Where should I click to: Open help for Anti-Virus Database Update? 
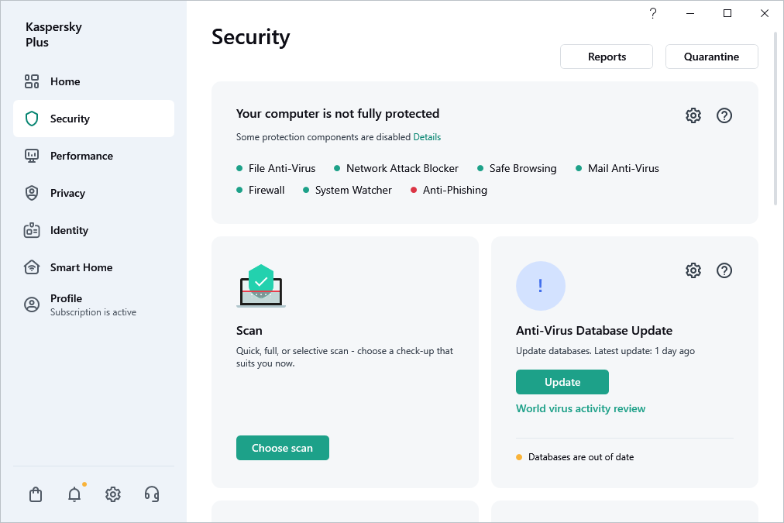pos(724,270)
